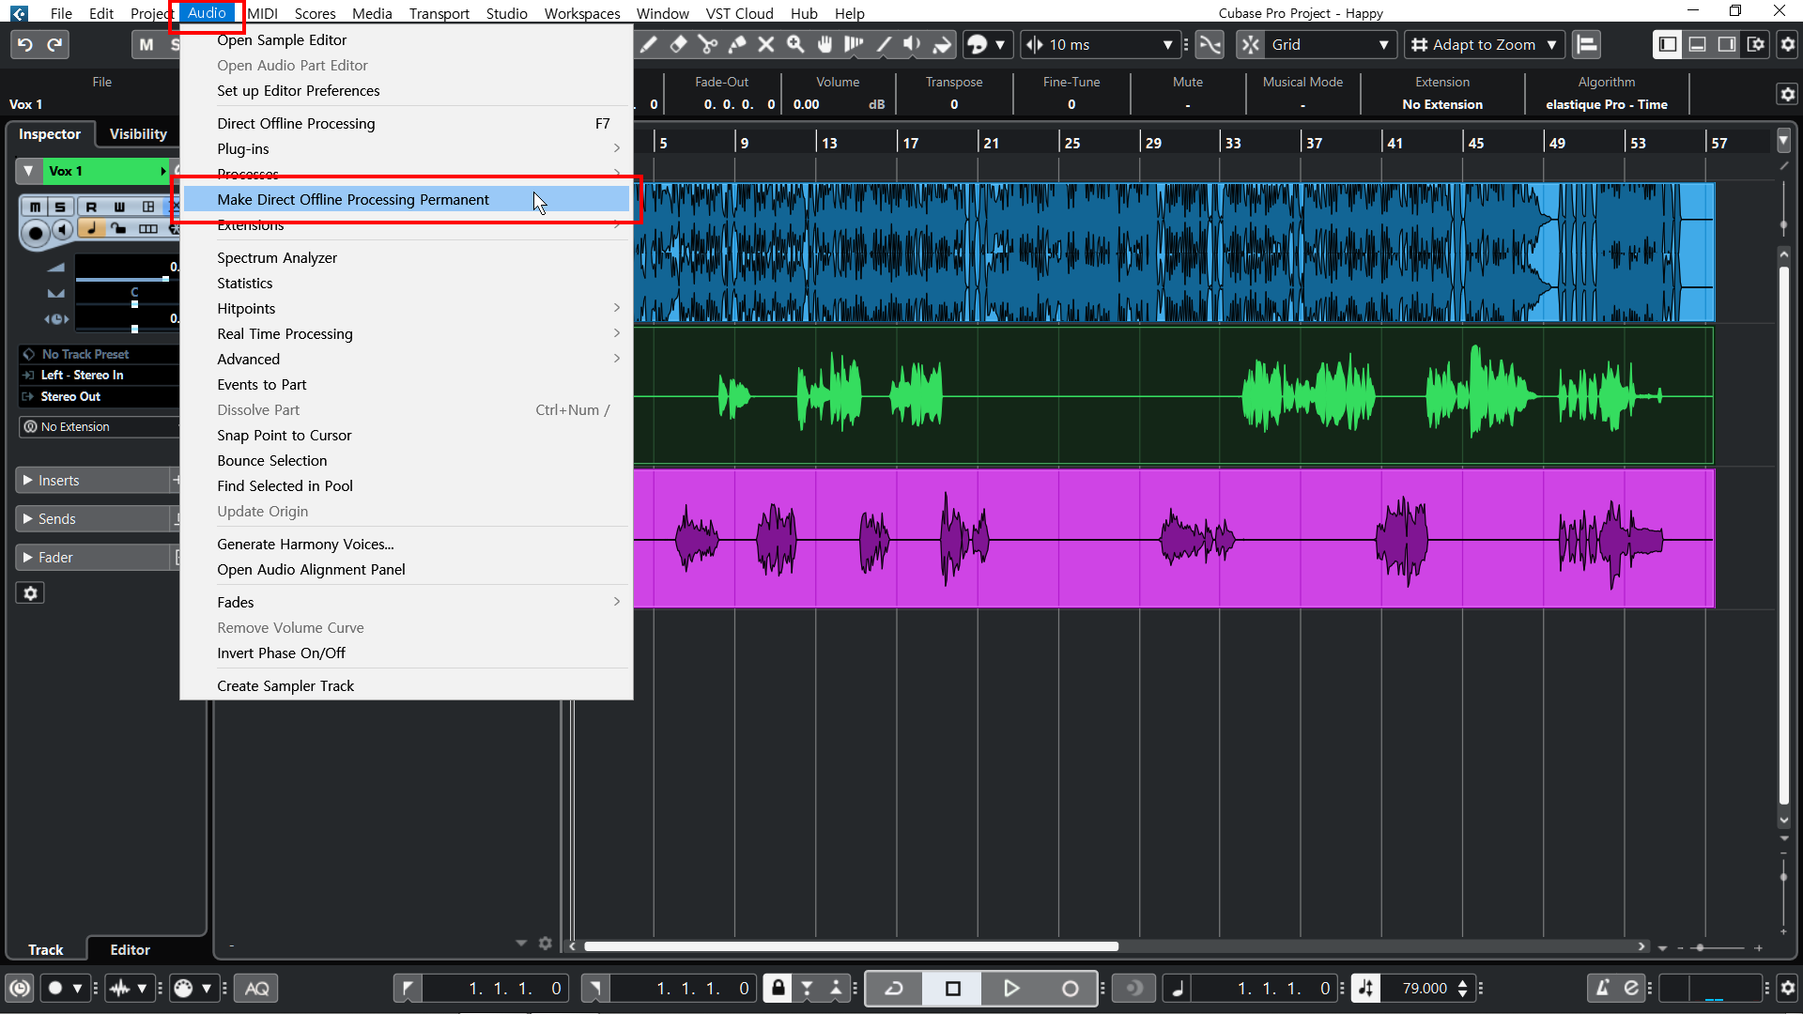The width and height of the screenshot is (1803, 1014).
Task: Enable record on Vox 1 track
Action: click(36, 231)
